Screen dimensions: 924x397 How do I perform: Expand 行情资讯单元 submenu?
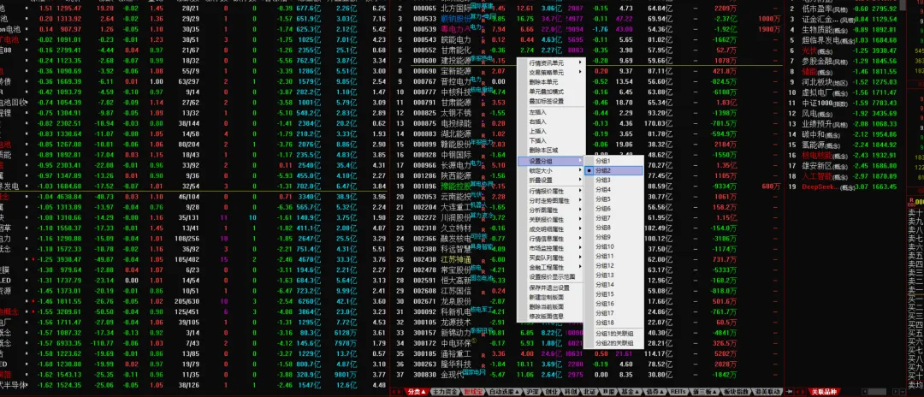[x=551, y=62]
